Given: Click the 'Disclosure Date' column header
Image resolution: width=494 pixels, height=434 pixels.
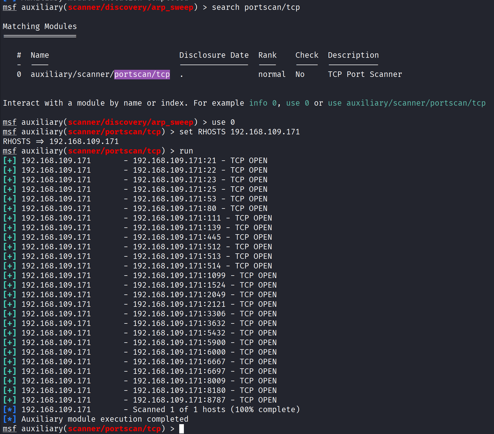Looking at the screenshot, I should (x=214, y=55).
